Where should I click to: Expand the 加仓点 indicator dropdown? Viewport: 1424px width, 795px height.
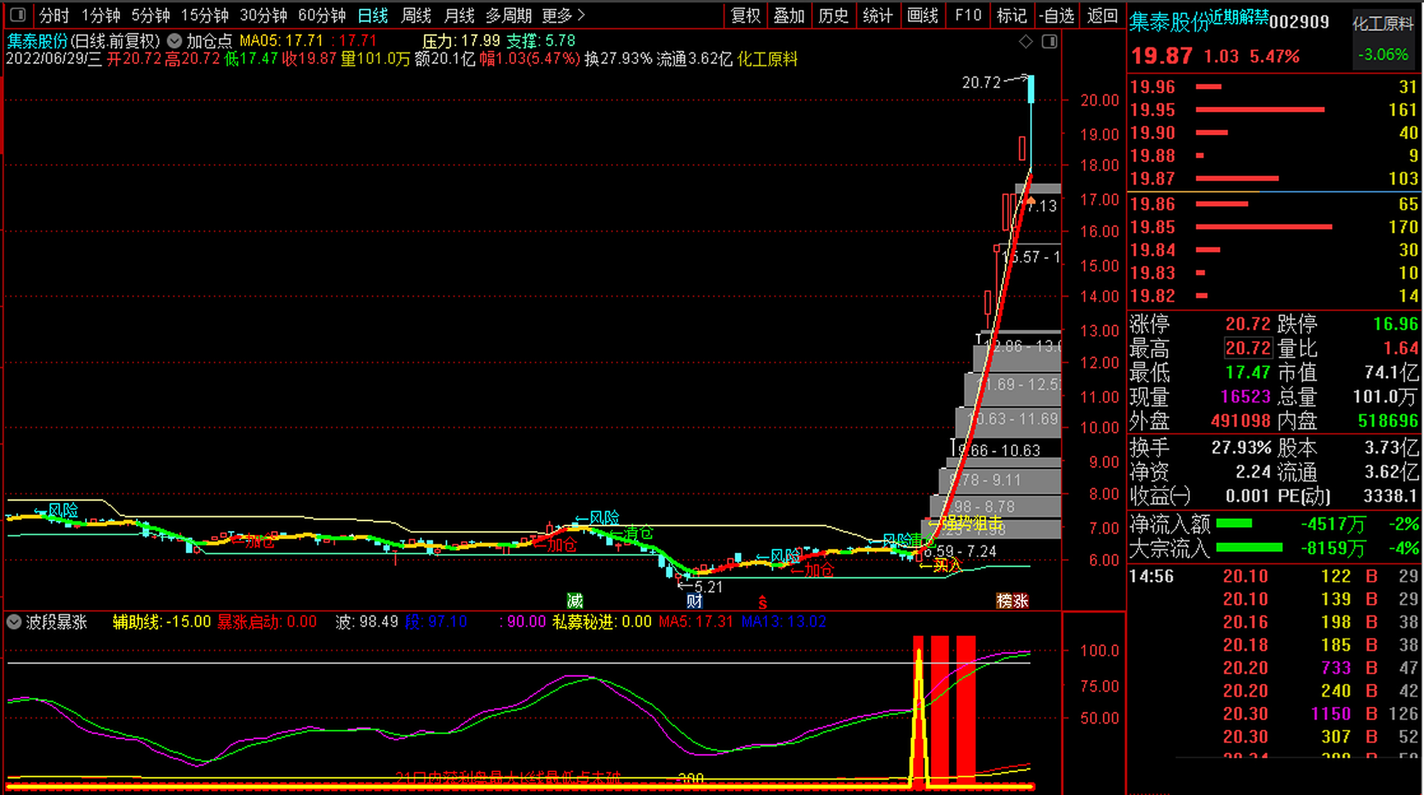(175, 41)
